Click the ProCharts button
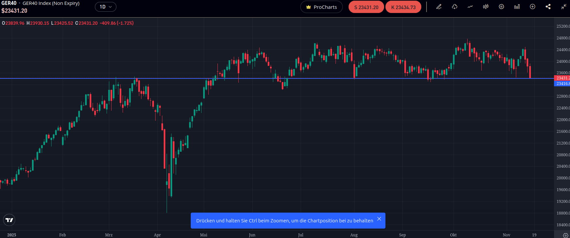 tap(321, 7)
